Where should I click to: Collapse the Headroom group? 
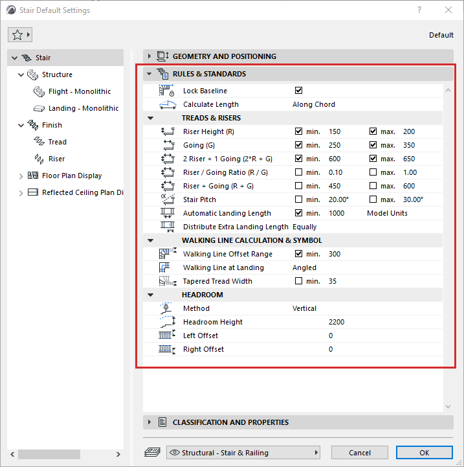151,295
